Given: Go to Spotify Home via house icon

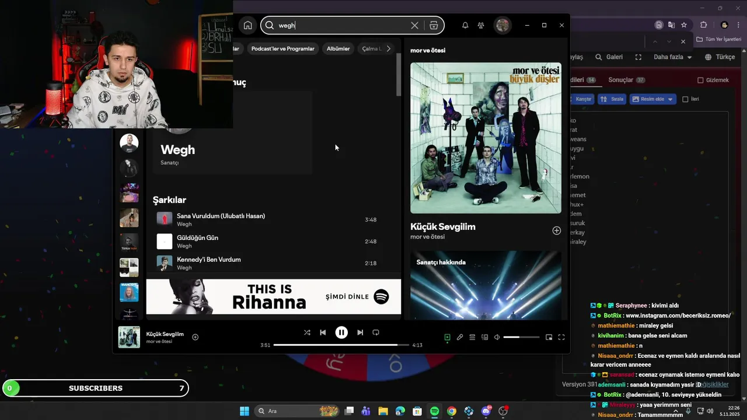Looking at the screenshot, I should click(248, 25).
